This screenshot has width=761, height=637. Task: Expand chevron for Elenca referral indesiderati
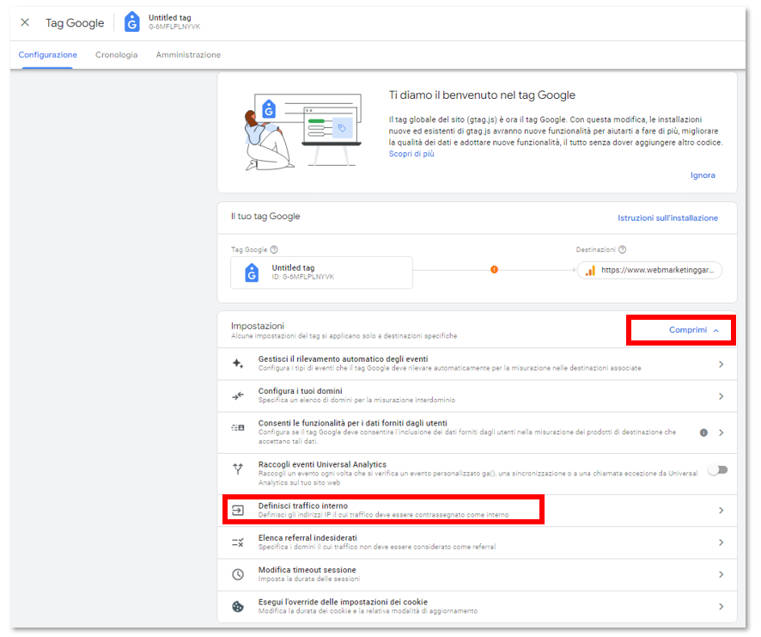coord(721,542)
